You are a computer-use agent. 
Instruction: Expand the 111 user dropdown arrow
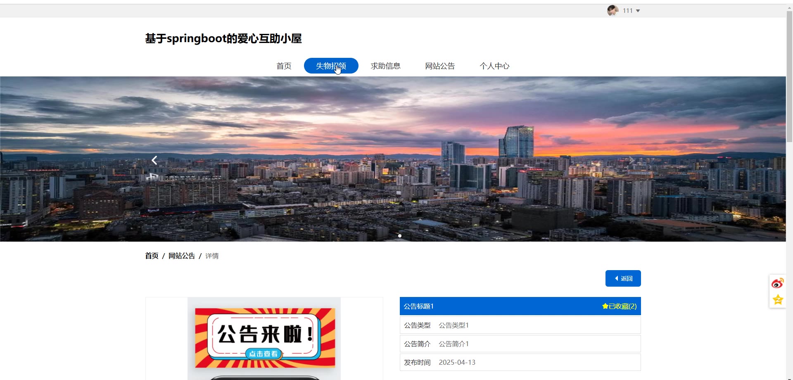[638, 11]
